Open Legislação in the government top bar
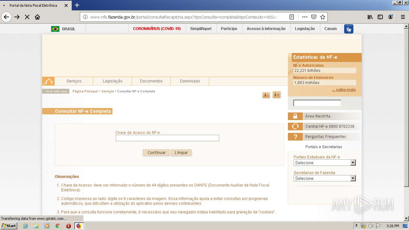 (305, 29)
